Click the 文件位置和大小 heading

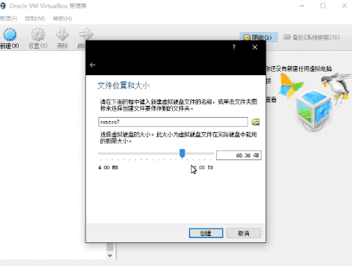[x=123, y=86]
